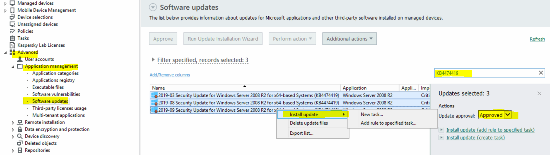Click the Policies icon in tree
The width and height of the screenshot is (550, 155).
pyautogui.click(x=12, y=31)
